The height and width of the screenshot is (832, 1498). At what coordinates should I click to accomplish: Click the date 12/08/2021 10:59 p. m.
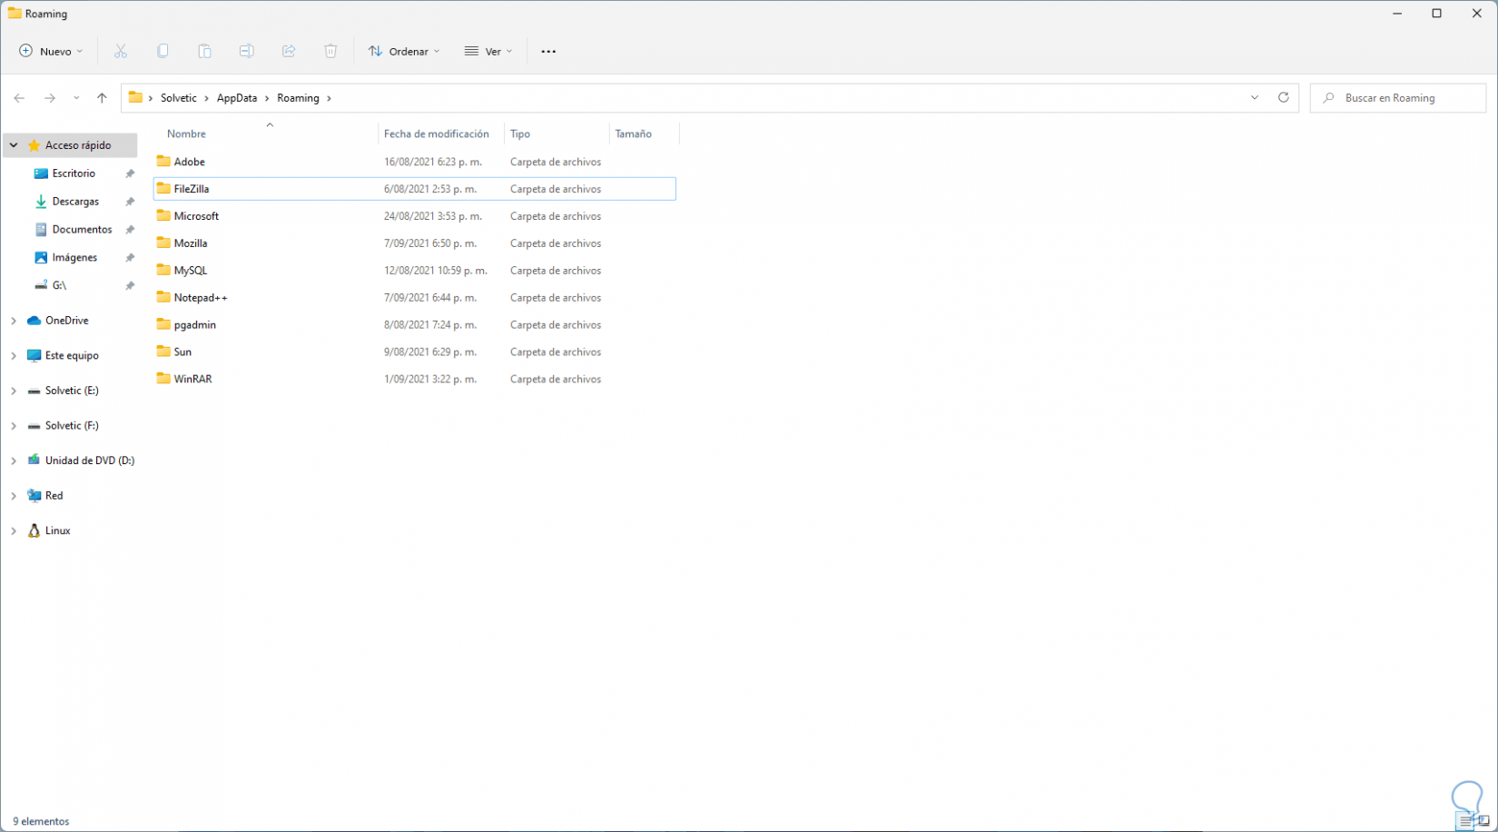[436, 271]
